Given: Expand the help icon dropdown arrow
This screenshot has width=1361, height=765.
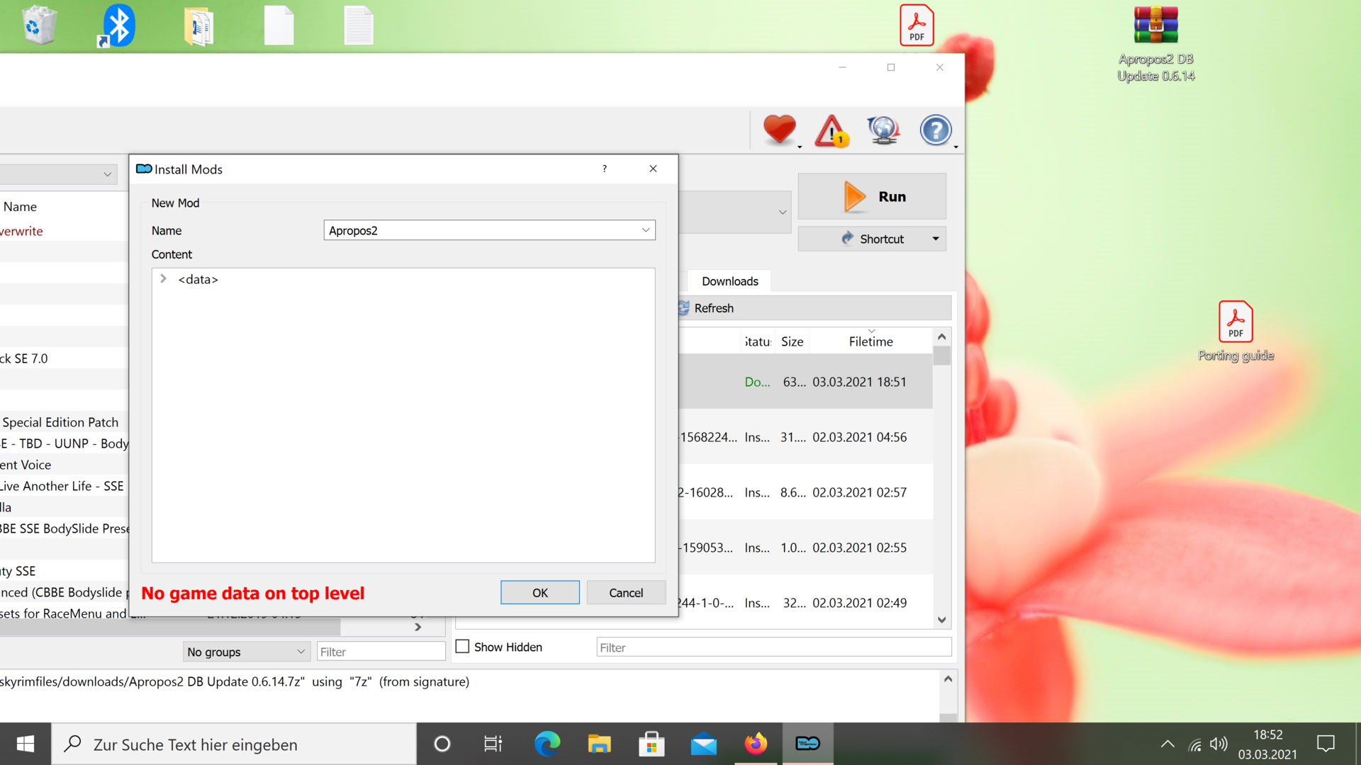Looking at the screenshot, I should [x=956, y=147].
